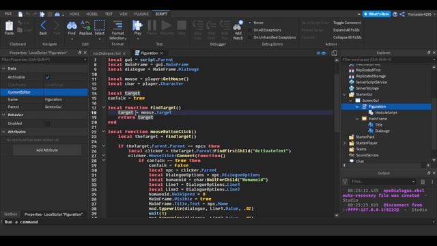Collapse the Figuration script node

(357, 107)
